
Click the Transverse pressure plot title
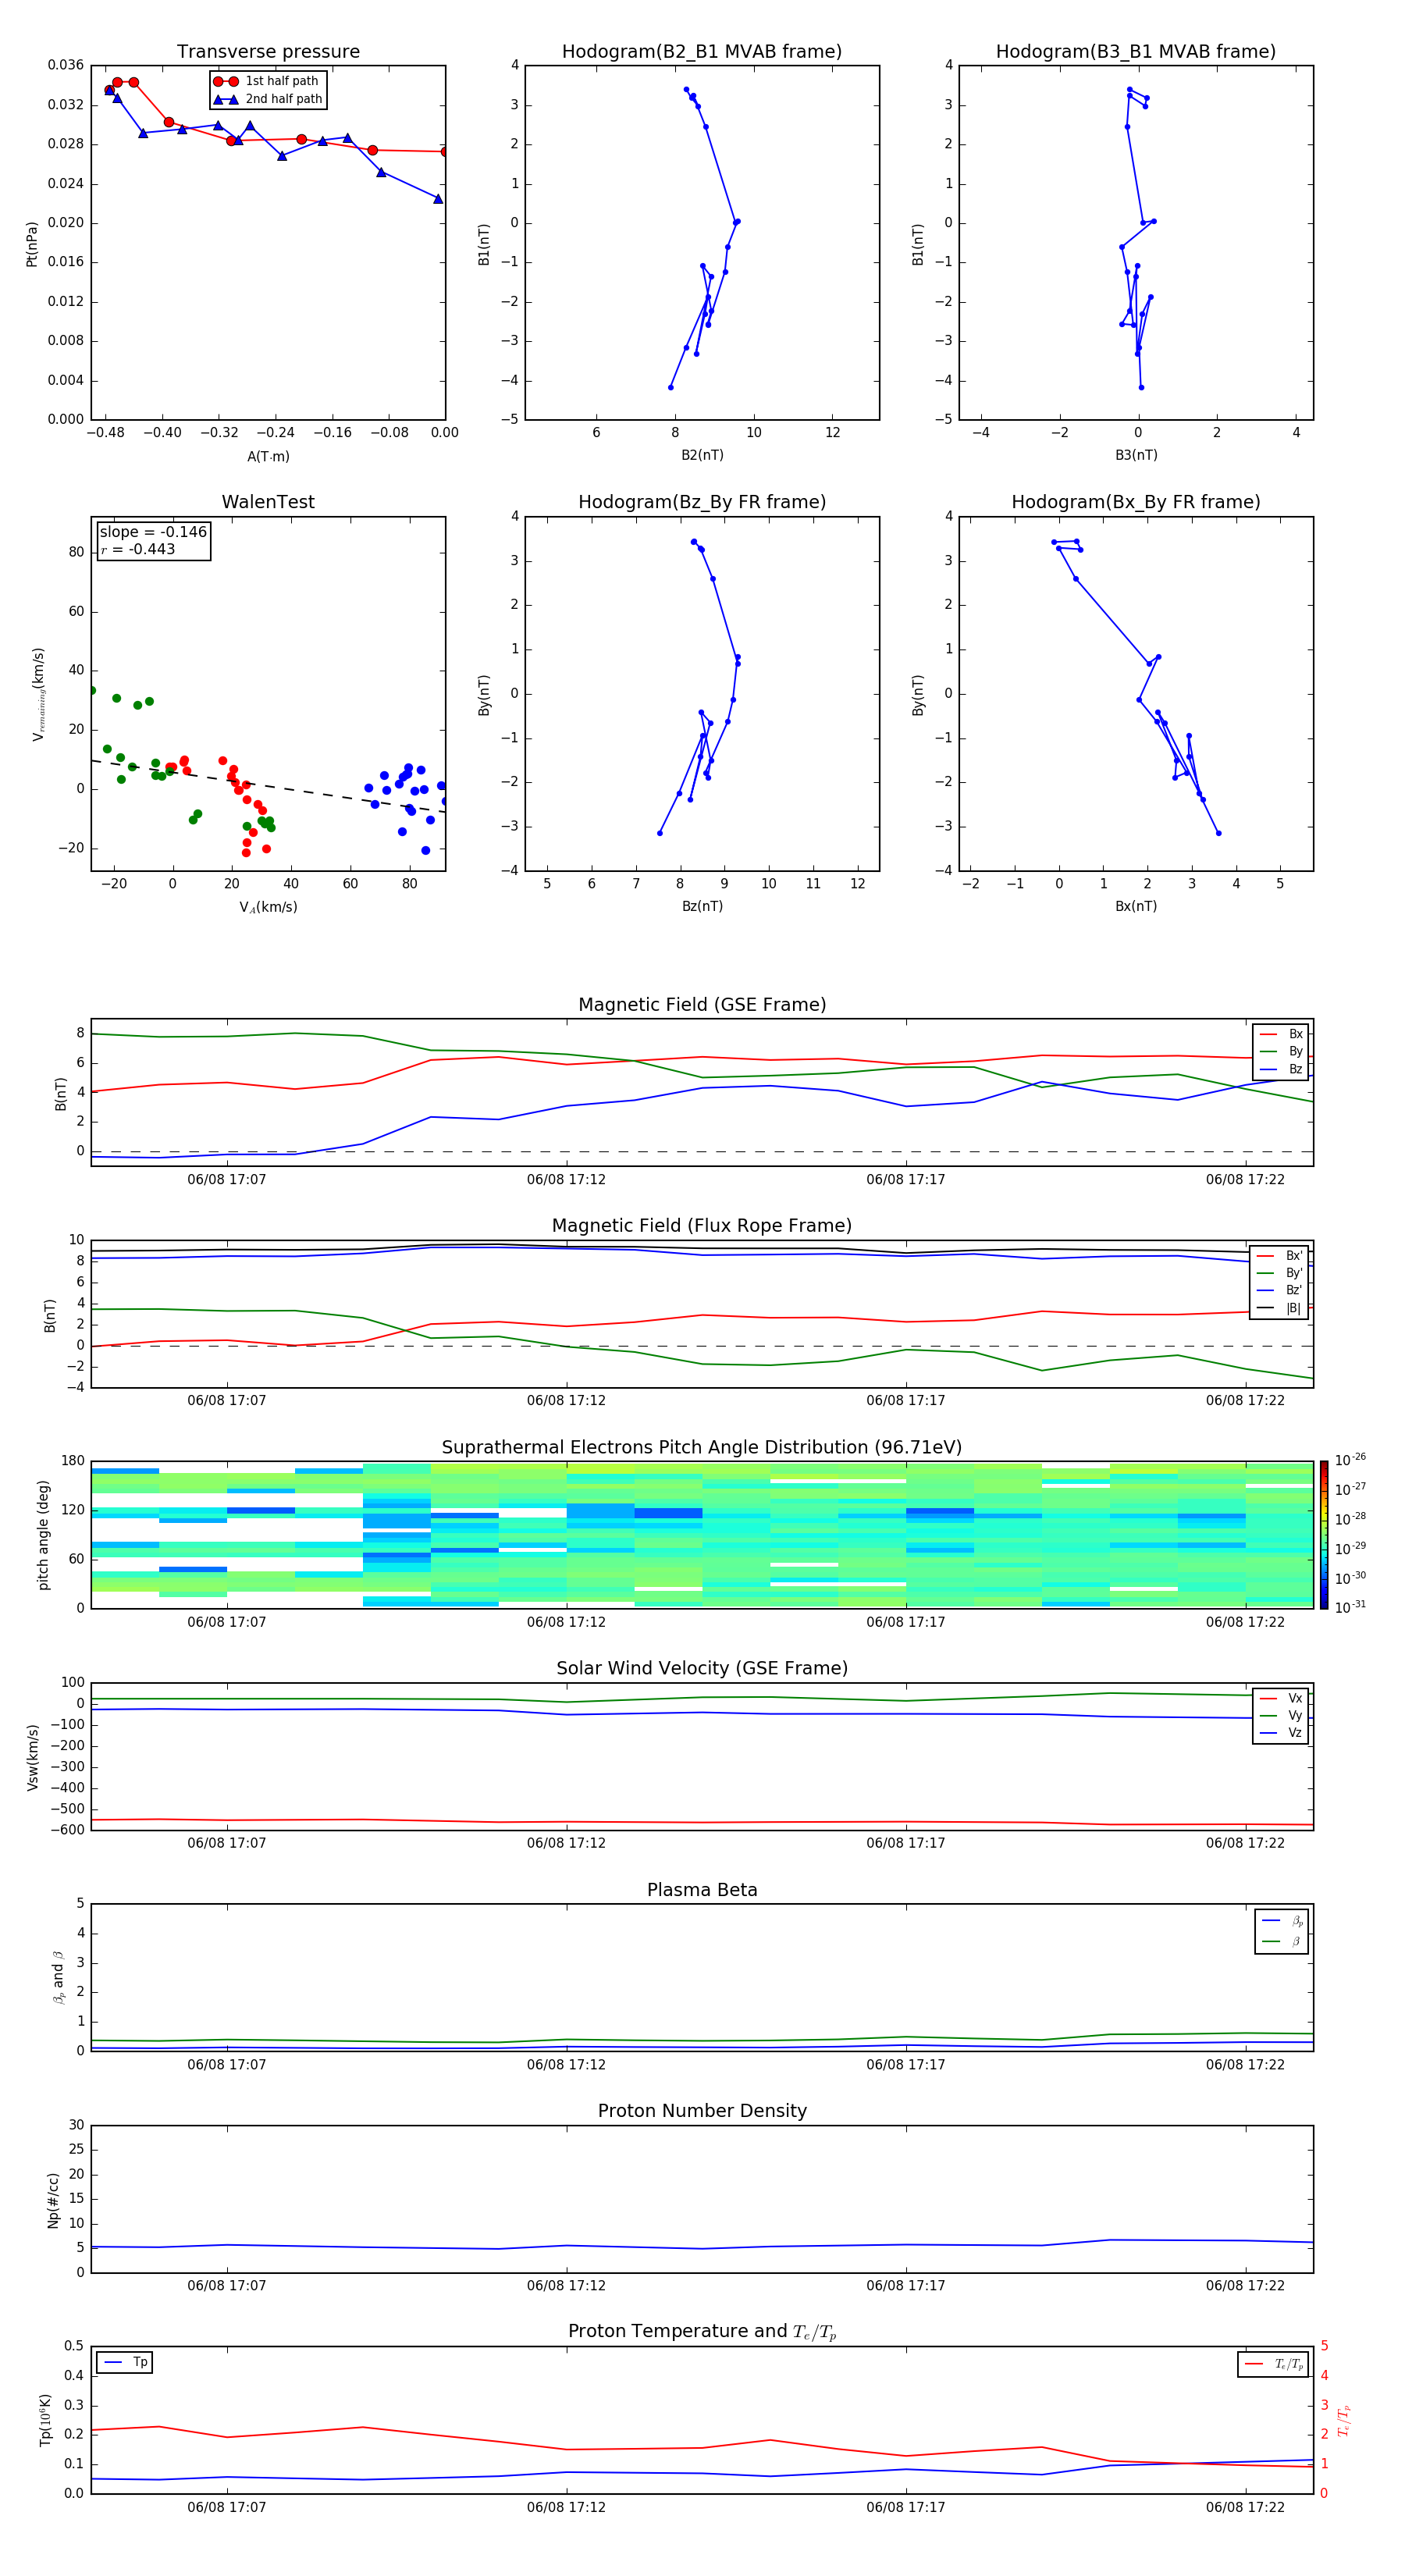[x=268, y=52]
